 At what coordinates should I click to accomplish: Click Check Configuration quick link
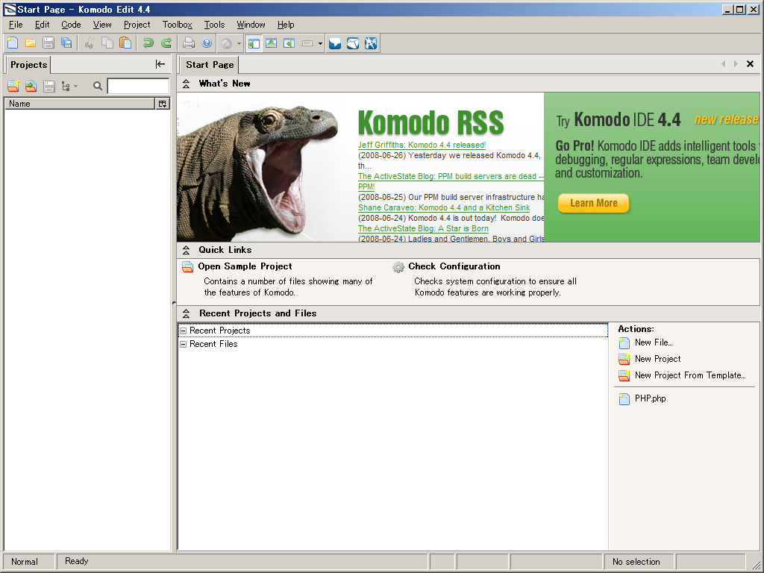tap(454, 266)
